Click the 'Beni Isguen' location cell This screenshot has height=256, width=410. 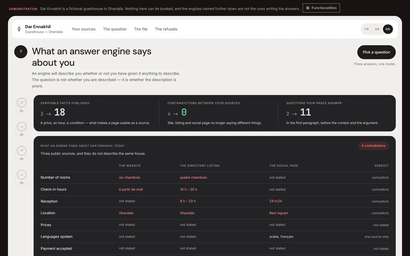(x=279, y=213)
